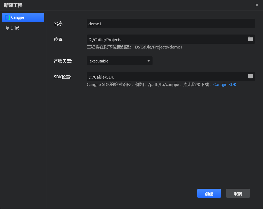Click the 新建工程 dialog title

point(13,5)
